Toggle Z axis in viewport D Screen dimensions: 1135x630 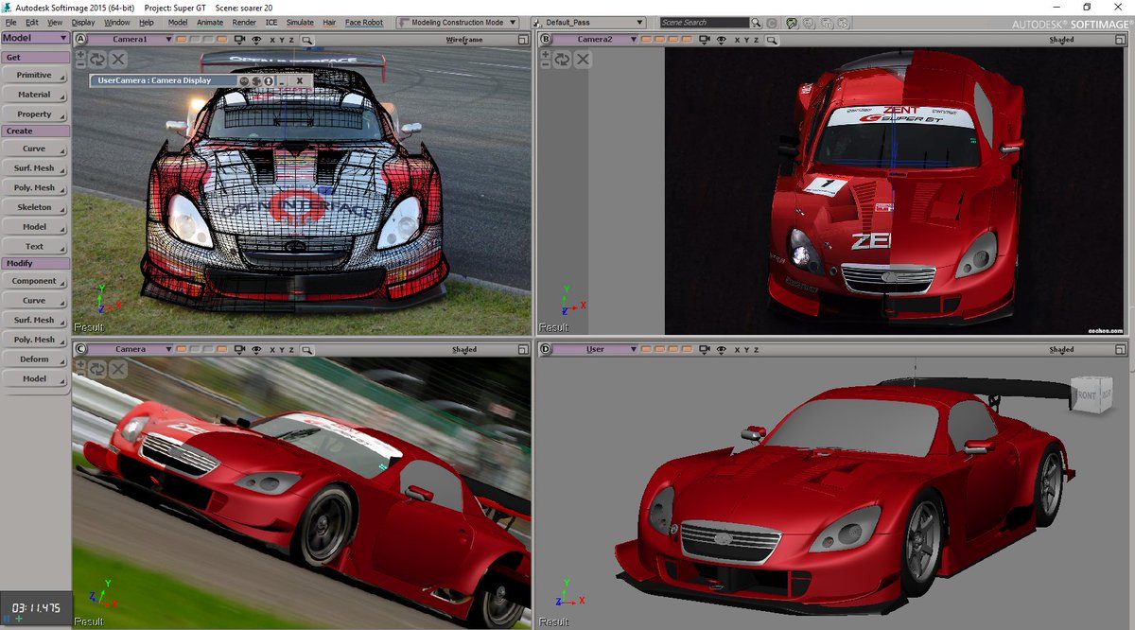(x=757, y=349)
